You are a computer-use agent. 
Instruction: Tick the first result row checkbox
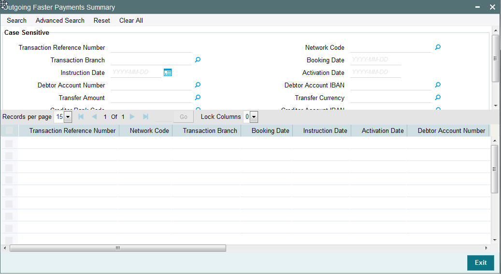[9, 144]
